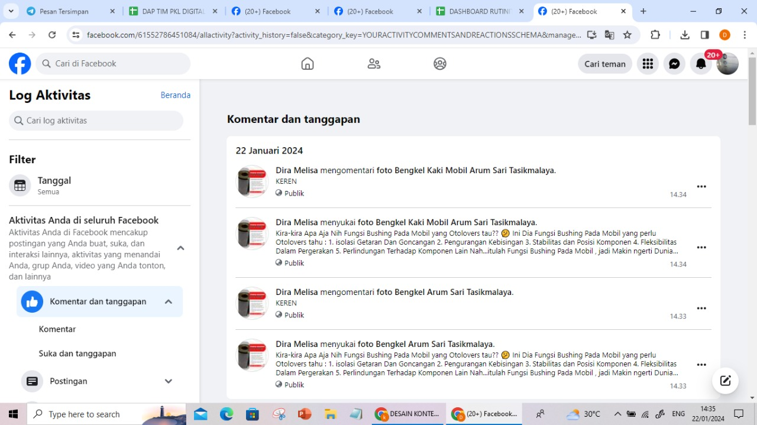Bookmark this page with the star icon
This screenshot has width=757, height=425.
(627, 35)
